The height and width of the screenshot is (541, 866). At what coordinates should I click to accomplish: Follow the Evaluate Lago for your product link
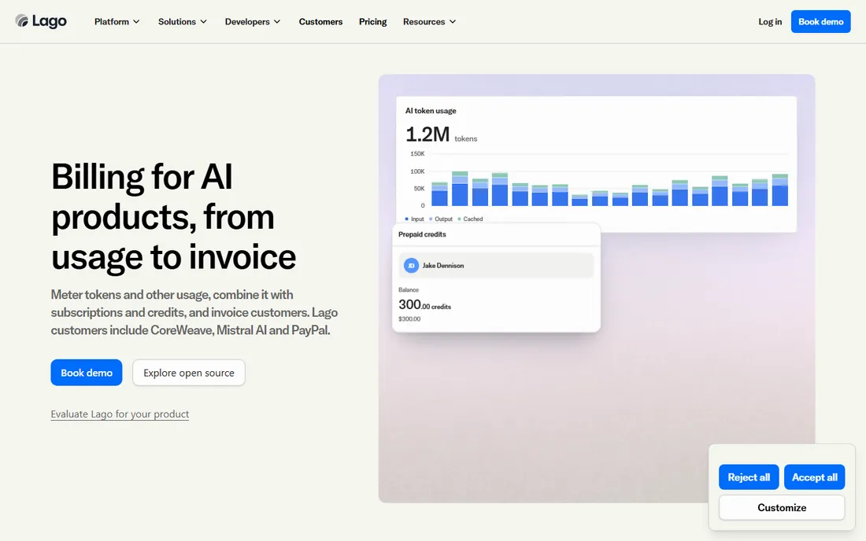(120, 414)
